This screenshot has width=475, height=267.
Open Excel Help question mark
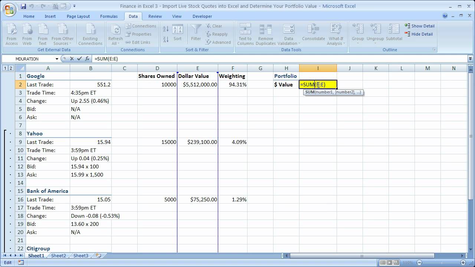click(x=445, y=16)
